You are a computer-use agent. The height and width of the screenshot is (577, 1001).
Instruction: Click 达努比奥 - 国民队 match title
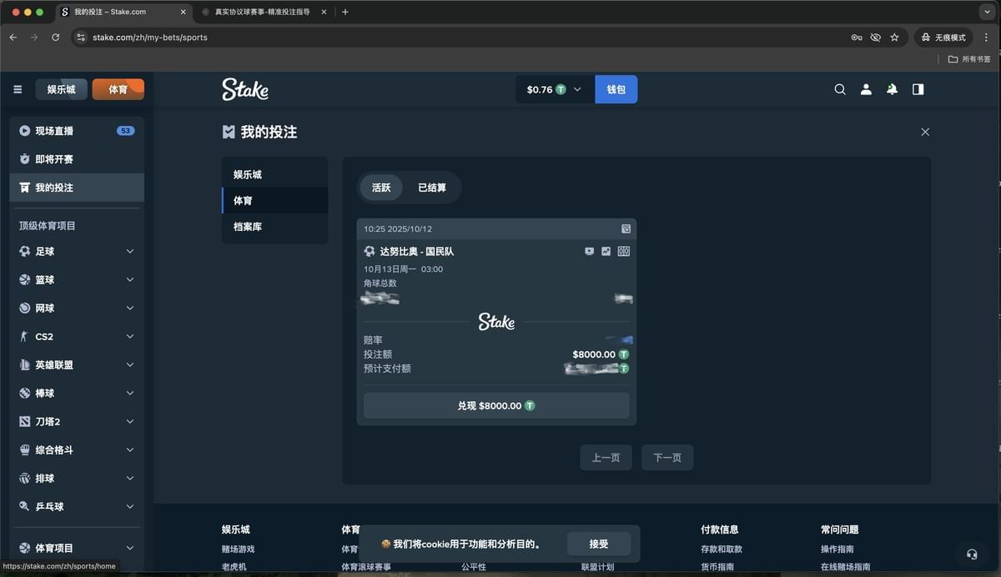pos(416,251)
